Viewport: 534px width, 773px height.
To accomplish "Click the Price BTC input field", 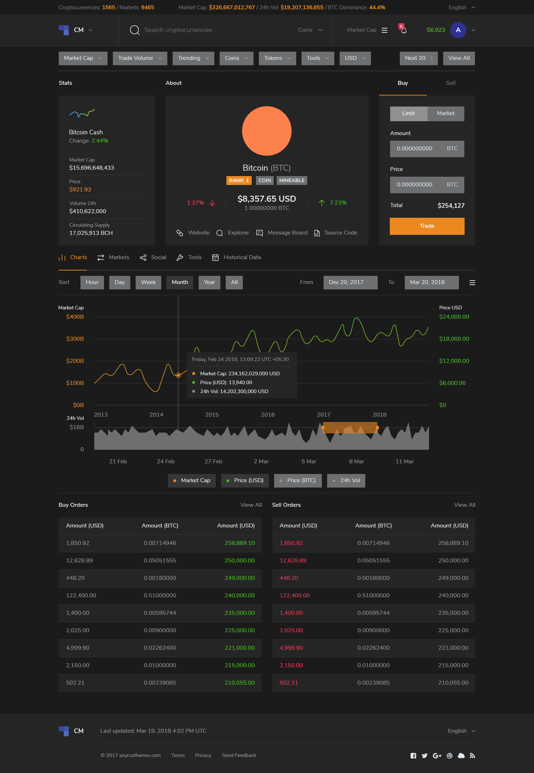I will pyautogui.click(x=427, y=185).
